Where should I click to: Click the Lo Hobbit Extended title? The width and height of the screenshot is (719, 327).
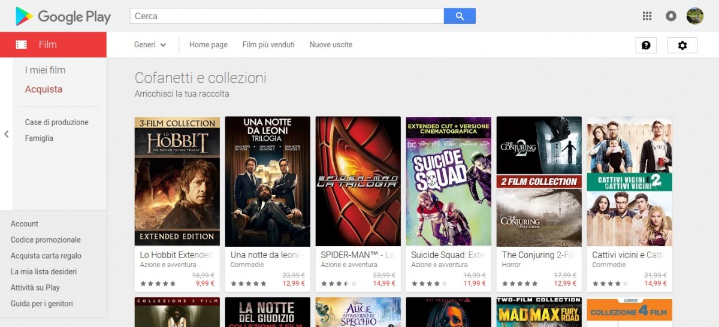pyautogui.click(x=177, y=255)
